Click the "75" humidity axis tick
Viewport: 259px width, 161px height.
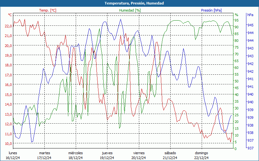tap(237, 47)
